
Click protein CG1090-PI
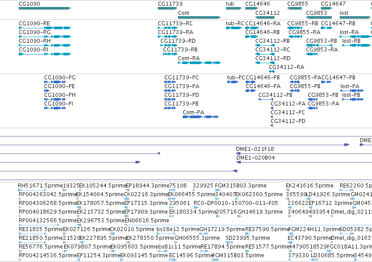(x=55, y=108)
